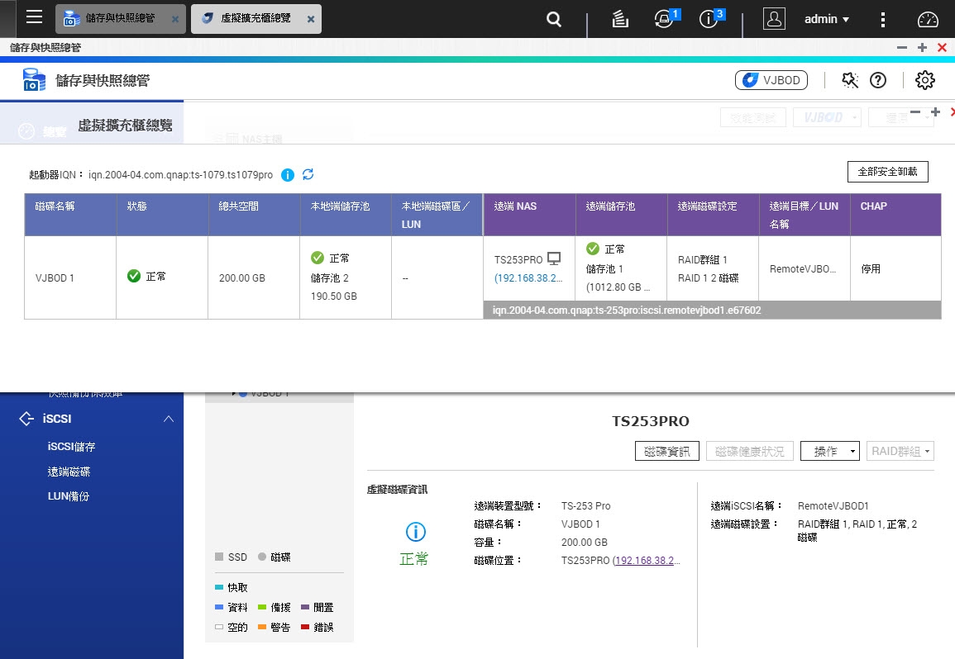Click the 備援 green legend swatch
Screen dimensions: 955x659
click(262, 607)
